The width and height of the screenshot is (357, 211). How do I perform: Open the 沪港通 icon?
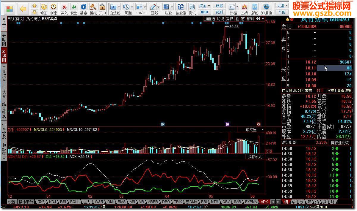point(267,9)
